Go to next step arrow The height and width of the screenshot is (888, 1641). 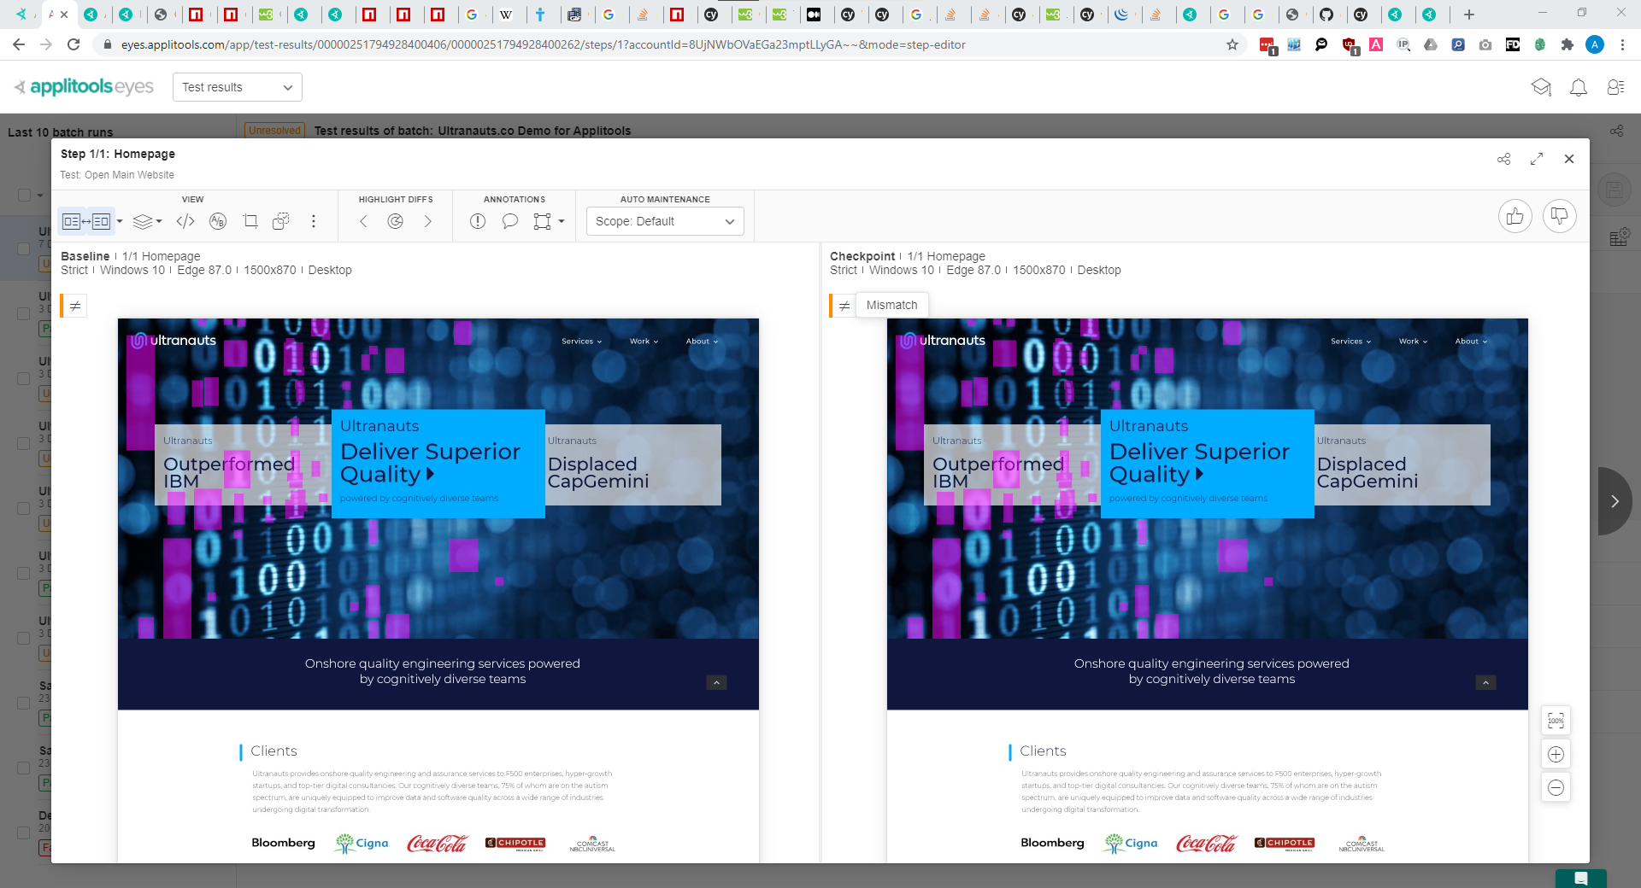[x=1615, y=501]
